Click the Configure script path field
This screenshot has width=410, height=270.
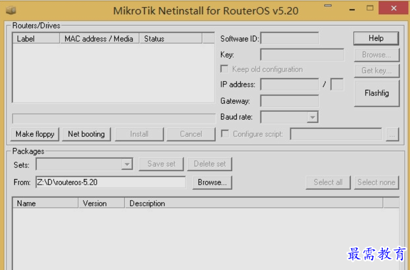click(336, 134)
